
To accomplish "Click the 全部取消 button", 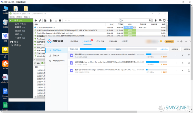I will (186, 49).
